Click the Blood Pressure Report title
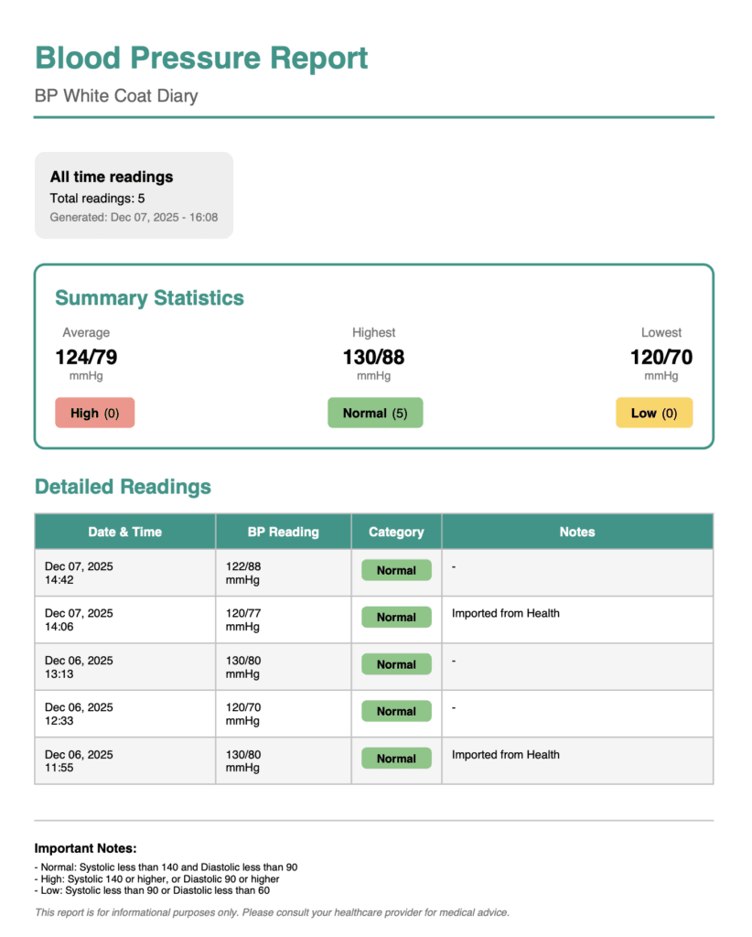The image size is (752, 937). [x=201, y=58]
